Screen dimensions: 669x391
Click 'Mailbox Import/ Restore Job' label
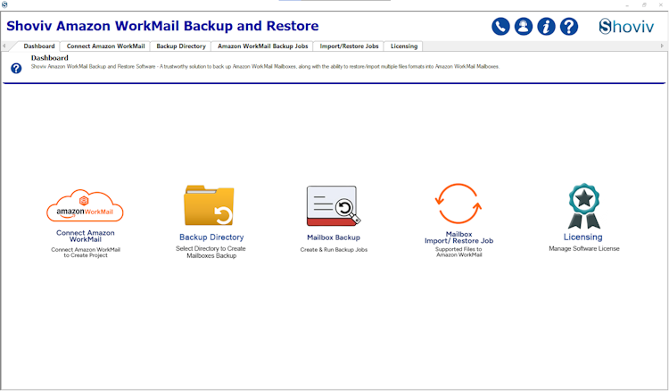(458, 237)
